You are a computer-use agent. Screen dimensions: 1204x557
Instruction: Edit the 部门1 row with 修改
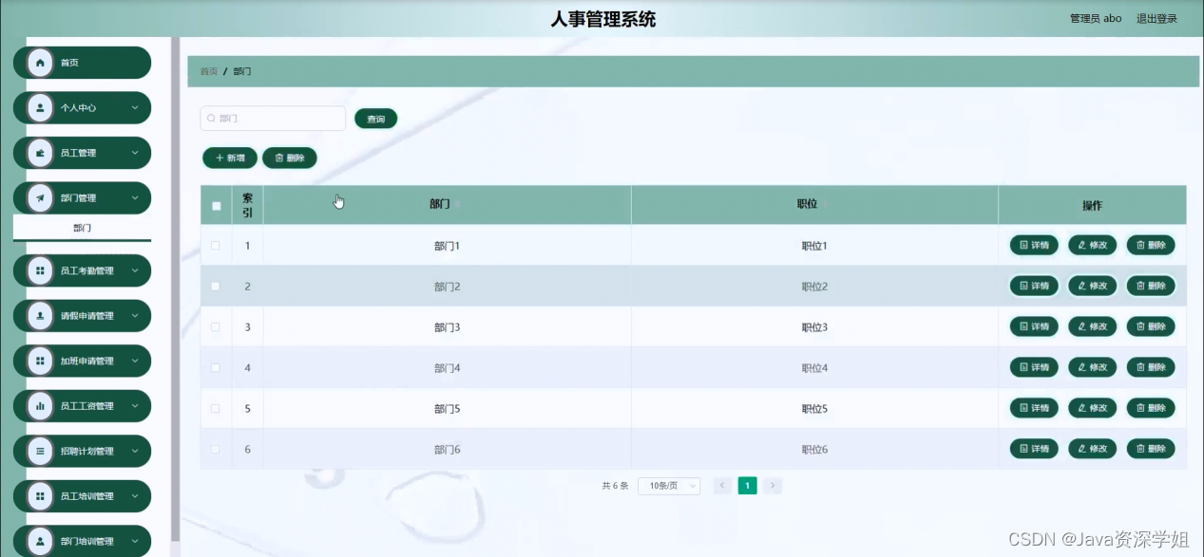(1093, 245)
